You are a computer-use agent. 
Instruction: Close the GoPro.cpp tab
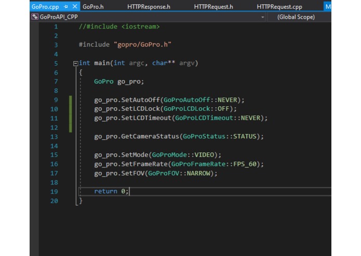(x=75, y=6)
